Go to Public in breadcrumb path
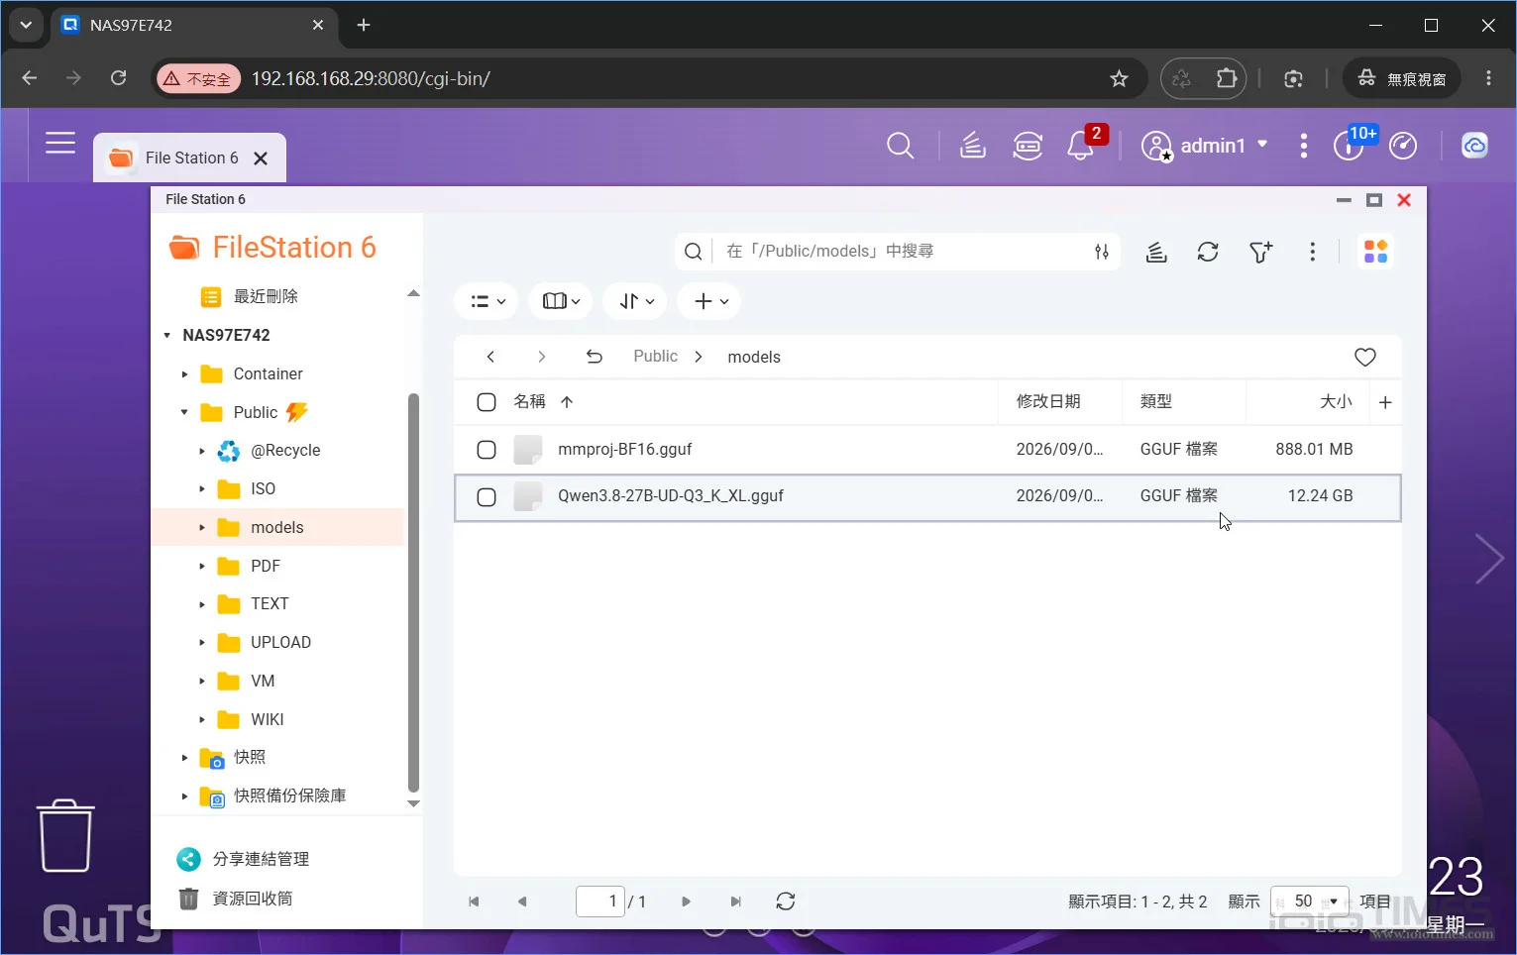The width and height of the screenshot is (1517, 955). pyautogui.click(x=656, y=357)
